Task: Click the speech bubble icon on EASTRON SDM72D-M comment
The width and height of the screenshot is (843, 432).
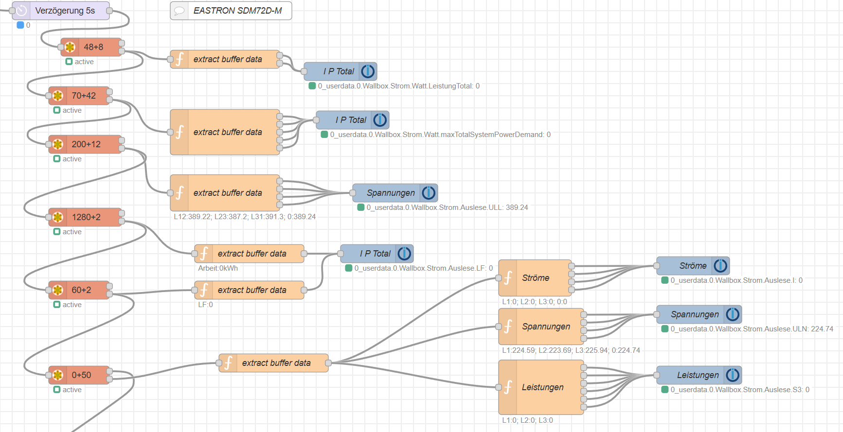Action: (179, 11)
